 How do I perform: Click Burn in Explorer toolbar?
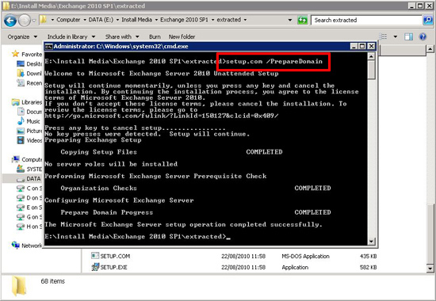pos(155,36)
